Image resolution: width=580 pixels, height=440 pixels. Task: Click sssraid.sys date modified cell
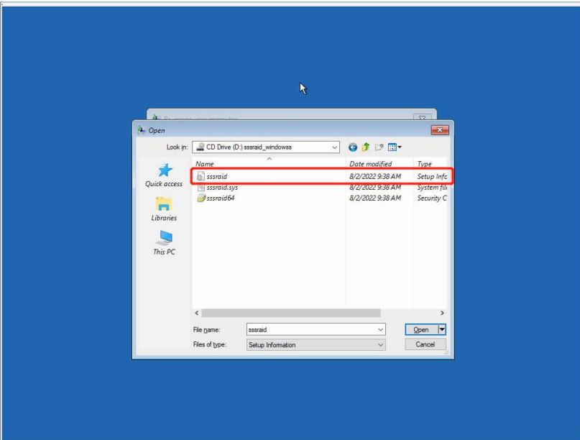(375, 187)
